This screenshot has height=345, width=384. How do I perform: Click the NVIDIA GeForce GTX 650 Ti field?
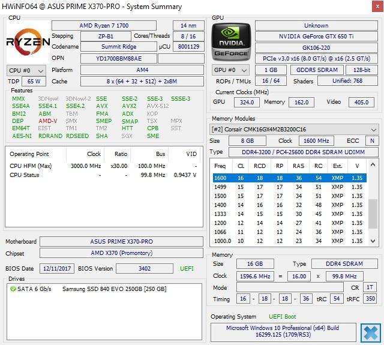[316, 37]
